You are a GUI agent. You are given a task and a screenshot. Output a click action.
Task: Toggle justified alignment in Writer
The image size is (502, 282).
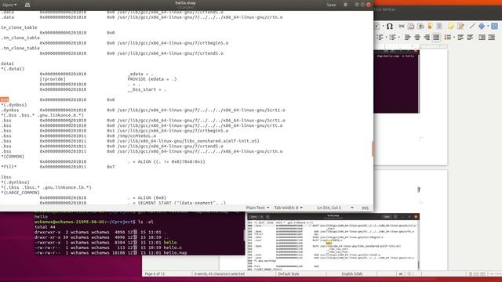pyautogui.click(x=436, y=37)
